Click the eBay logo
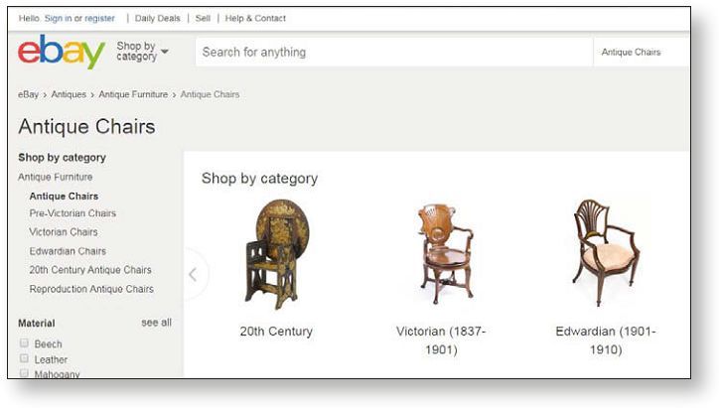 pyautogui.click(x=61, y=52)
